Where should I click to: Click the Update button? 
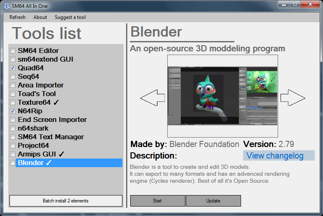[x=213, y=200]
